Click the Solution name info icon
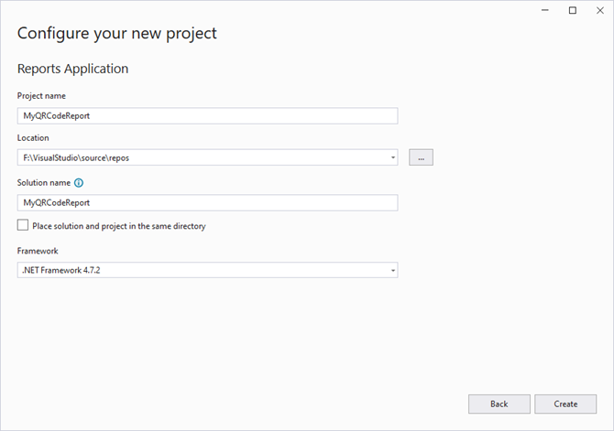This screenshot has width=614, height=431. [x=79, y=183]
